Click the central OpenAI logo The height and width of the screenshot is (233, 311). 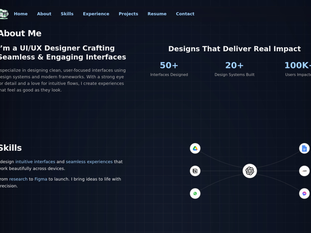(250, 171)
